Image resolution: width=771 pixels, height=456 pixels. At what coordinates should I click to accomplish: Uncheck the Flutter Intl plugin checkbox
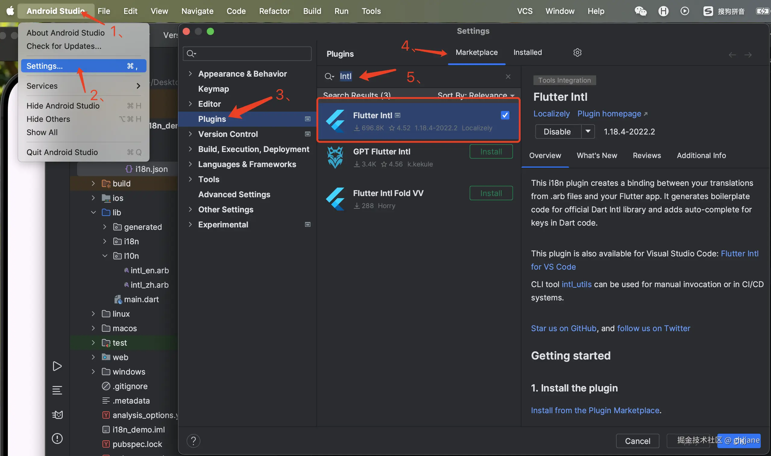click(505, 115)
